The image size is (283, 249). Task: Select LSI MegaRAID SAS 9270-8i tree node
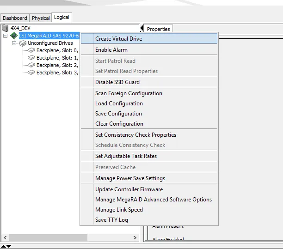[x=49, y=36]
